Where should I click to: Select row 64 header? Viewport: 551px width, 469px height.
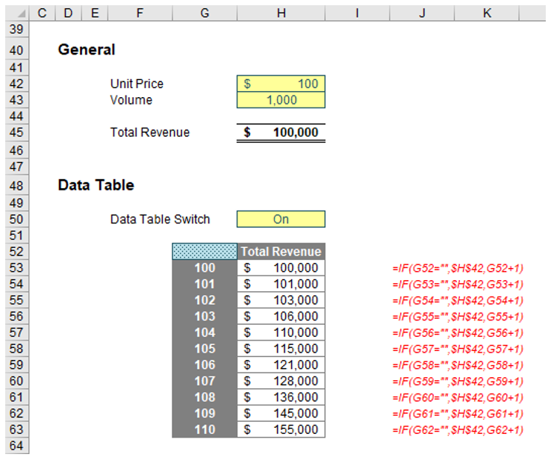click(17, 445)
